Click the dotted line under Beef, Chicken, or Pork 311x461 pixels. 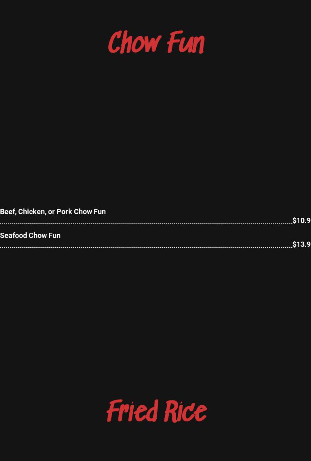pyautogui.click(x=145, y=223)
